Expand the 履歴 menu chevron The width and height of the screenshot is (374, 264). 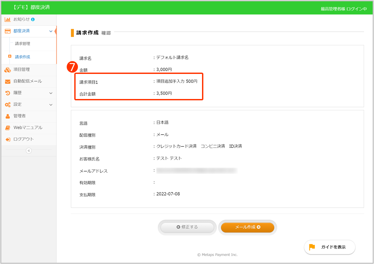(51, 93)
